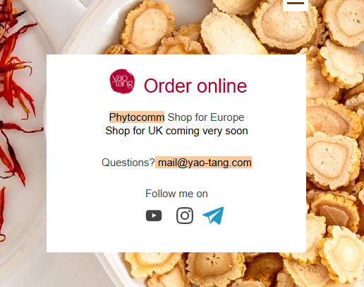Click the ginseng slices below the card
This screenshot has height=287, width=364.
(x=212, y=269)
